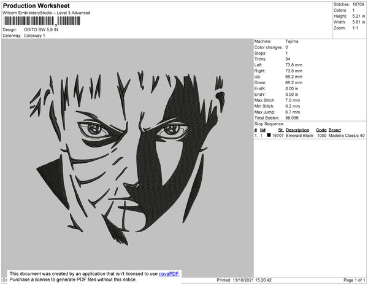Screen dimensions: 368x285
Task: Select 'Wilcom EmbroideryStudio – Level 3 Advanced' text
Action: (47, 13)
